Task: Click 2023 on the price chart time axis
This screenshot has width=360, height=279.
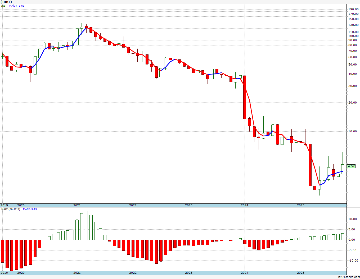Action: pos(188,205)
